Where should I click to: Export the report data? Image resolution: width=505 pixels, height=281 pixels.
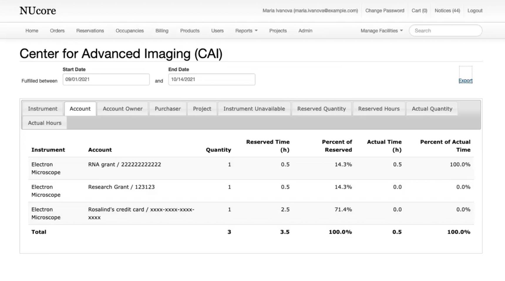pos(465,81)
